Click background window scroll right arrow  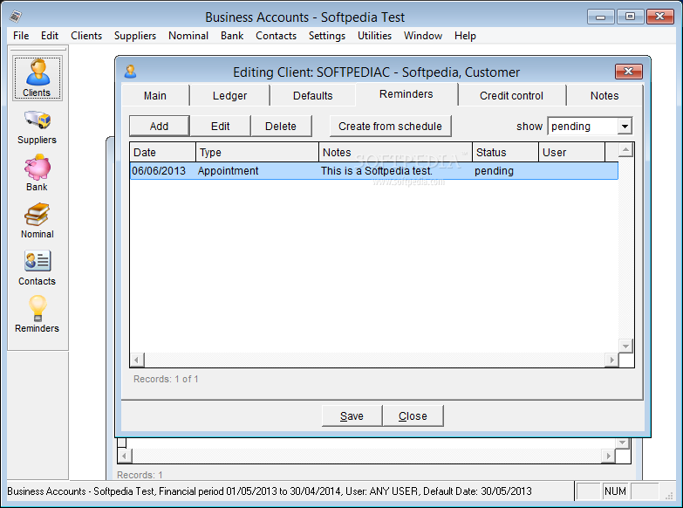click(x=608, y=457)
